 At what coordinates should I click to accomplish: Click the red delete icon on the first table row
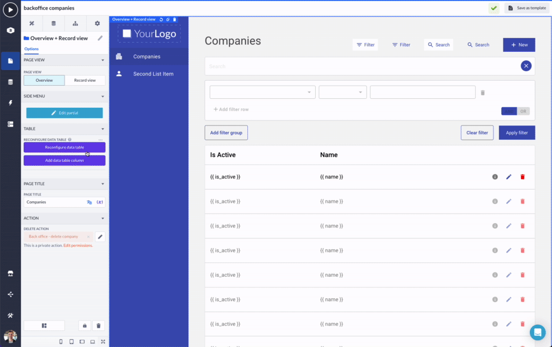pos(522,177)
